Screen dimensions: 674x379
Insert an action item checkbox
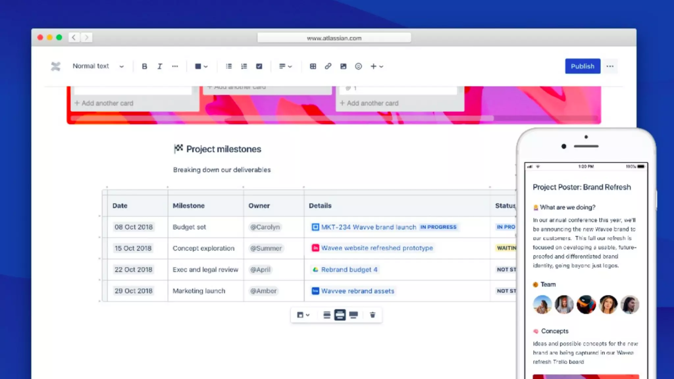[x=259, y=66]
